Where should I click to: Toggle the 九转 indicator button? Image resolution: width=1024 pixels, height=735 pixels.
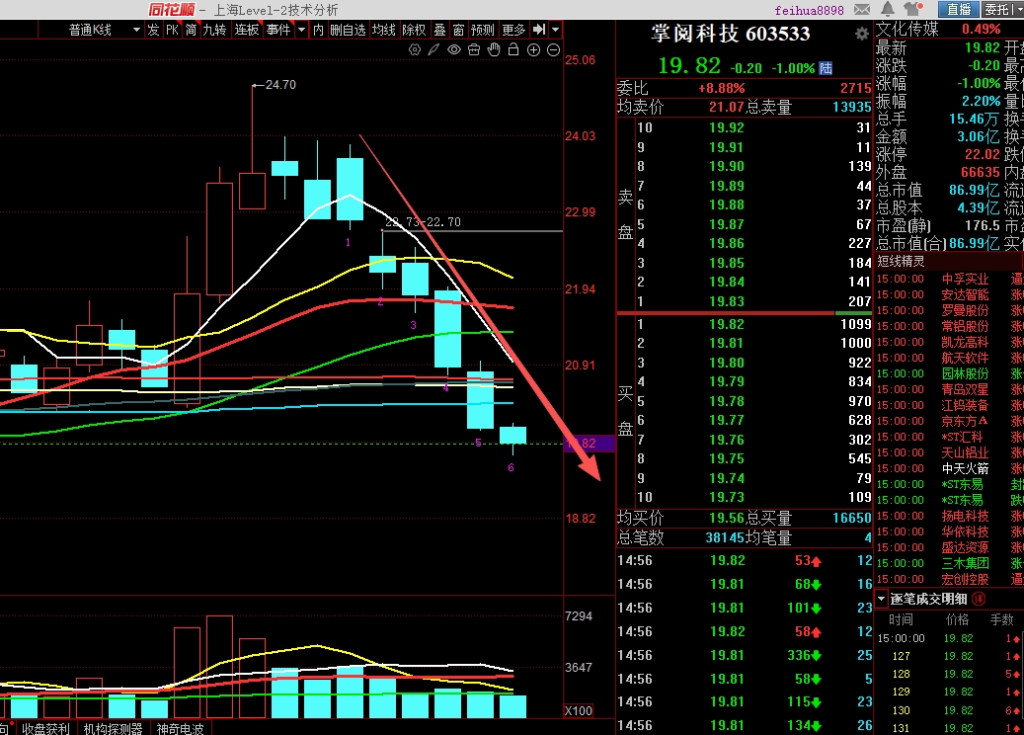(x=214, y=30)
